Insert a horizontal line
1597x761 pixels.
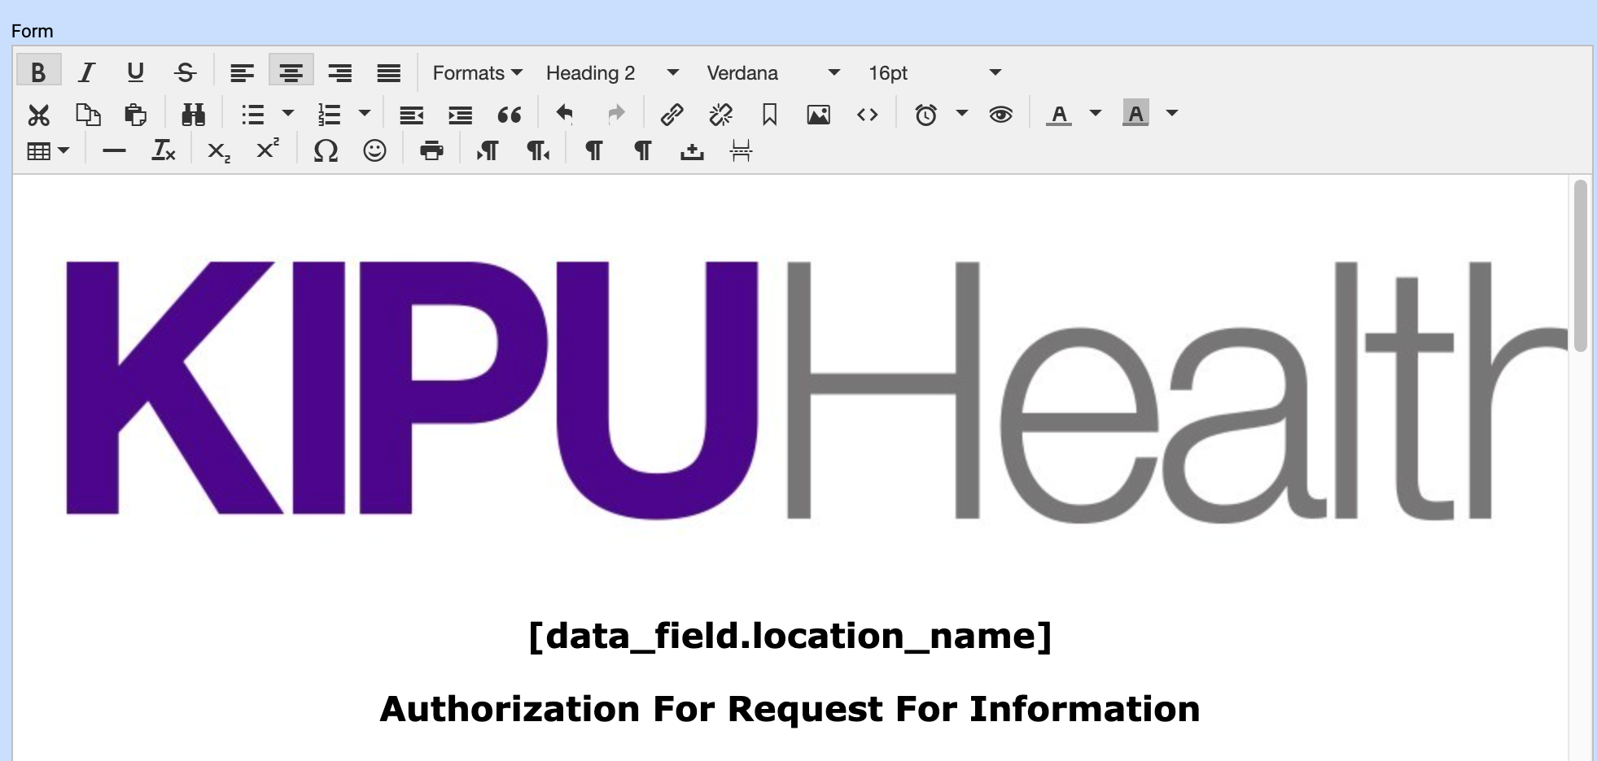point(114,150)
